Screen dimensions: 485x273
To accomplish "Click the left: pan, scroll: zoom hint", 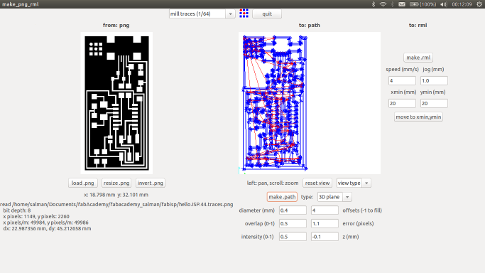I will (x=273, y=183).
